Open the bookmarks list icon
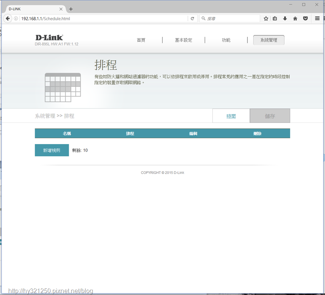The height and width of the screenshot is (295, 325). (x=275, y=18)
